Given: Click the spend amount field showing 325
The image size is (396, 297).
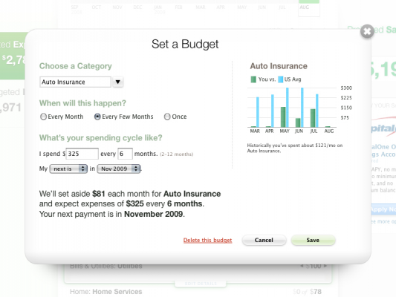Looking at the screenshot, I should pyautogui.click(x=82, y=154).
